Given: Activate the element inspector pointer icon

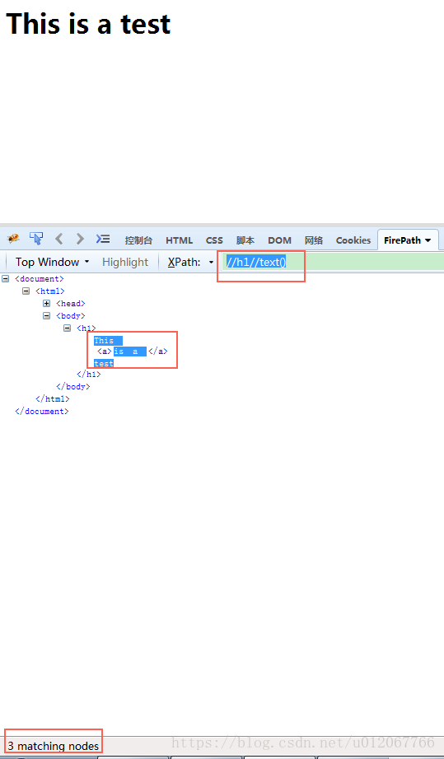Looking at the screenshot, I should point(35,238).
